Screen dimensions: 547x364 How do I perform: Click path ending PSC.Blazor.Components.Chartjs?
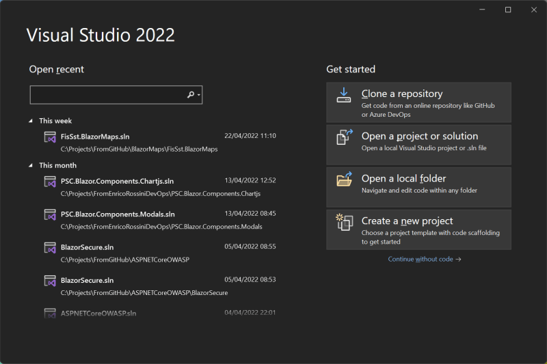tap(161, 194)
